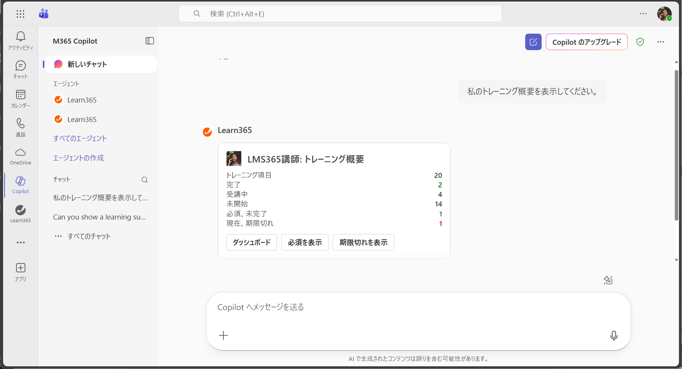Viewport: 682px width, 369px height.
Task: Click scrollbar up arrow in chat pane
Action: click(676, 62)
